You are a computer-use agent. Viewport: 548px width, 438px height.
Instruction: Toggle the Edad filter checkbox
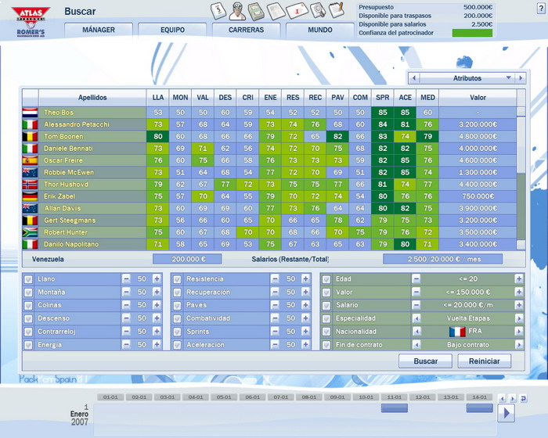click(x=326, y=279)
